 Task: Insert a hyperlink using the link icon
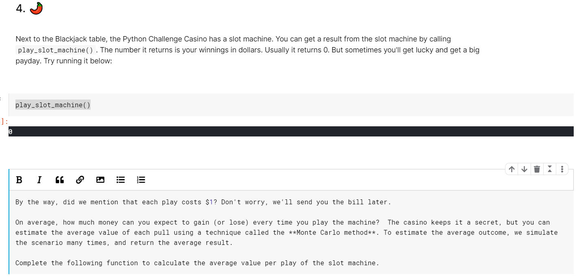click(x=80, y=180)
